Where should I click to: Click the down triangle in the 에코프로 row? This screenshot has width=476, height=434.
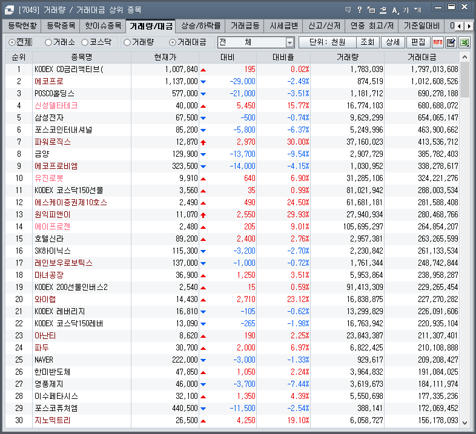(x=203, y=82)
